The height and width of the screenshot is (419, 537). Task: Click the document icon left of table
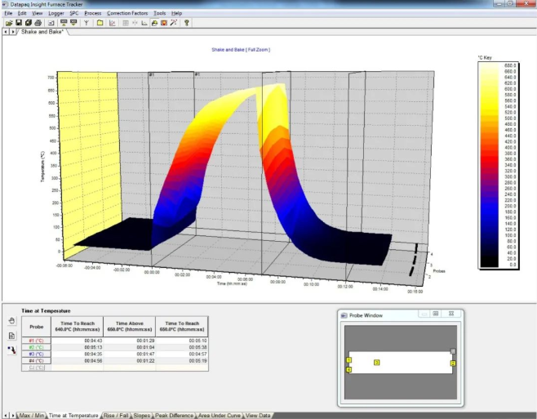coord(11,336)
